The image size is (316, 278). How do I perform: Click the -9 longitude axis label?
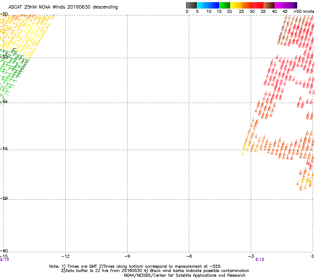(x=127, y=256)
